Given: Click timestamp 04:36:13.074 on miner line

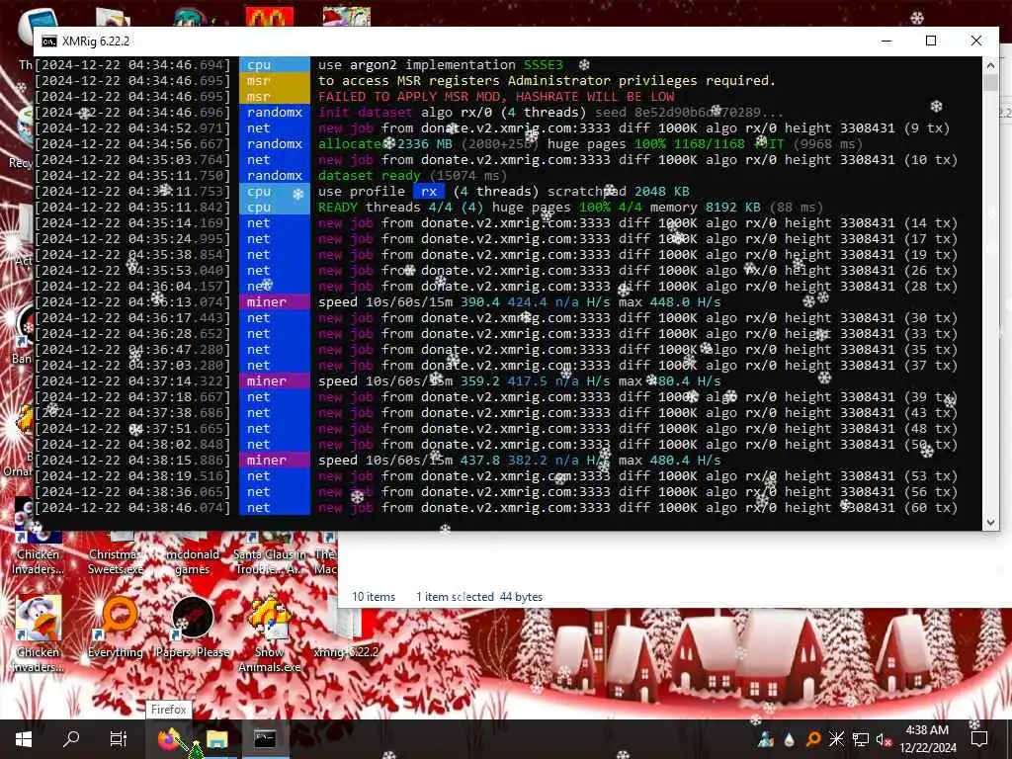Looking at the screenshot, I should click(132, 302).
